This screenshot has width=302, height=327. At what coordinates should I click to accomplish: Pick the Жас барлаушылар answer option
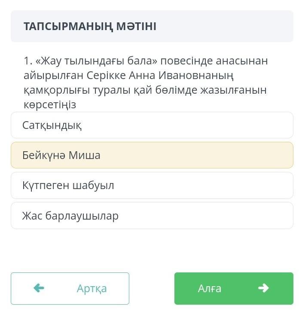coord(152,215)
